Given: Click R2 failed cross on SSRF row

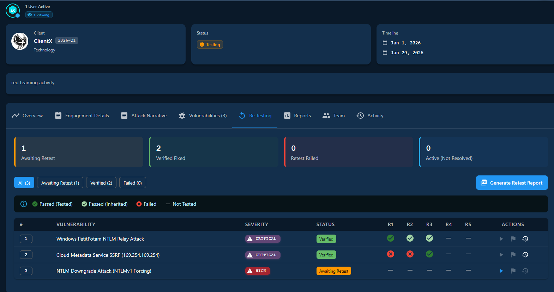Looking at the screenshot, I should (x=410, y=254).
